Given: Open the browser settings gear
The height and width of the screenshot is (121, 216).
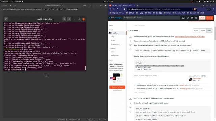Looking at the screenshot, I should [202, 5].
